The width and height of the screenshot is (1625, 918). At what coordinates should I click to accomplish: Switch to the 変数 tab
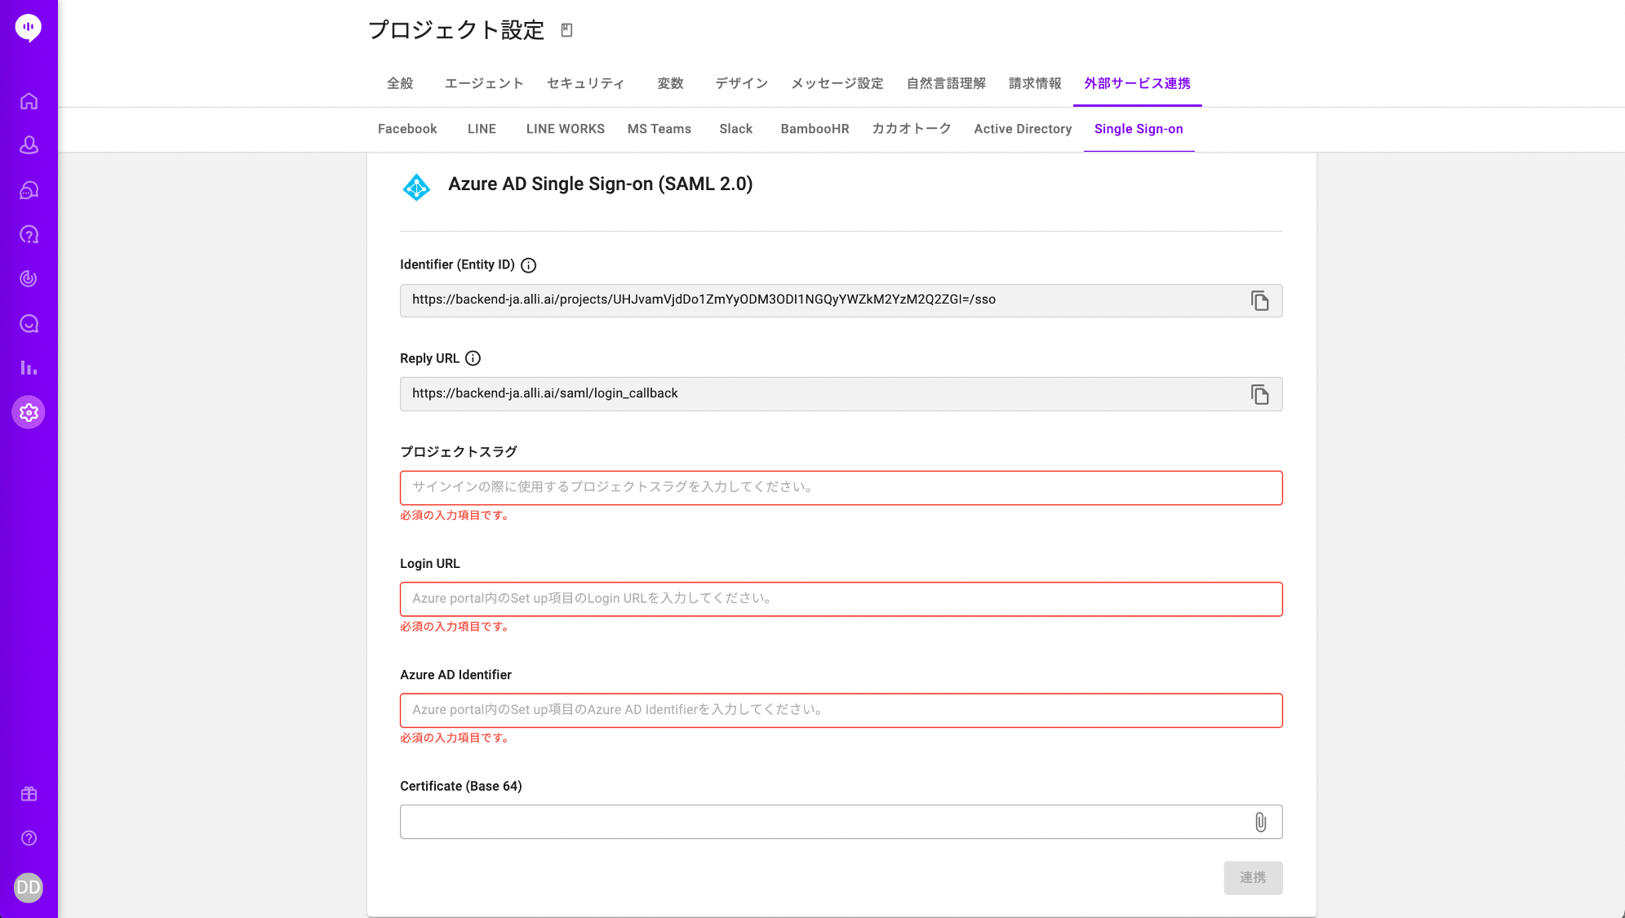click(x=670, y=83)
